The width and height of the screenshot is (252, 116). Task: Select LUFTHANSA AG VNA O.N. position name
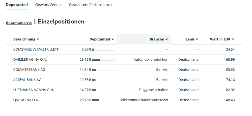pyautogui.click(x=34, y=90)
